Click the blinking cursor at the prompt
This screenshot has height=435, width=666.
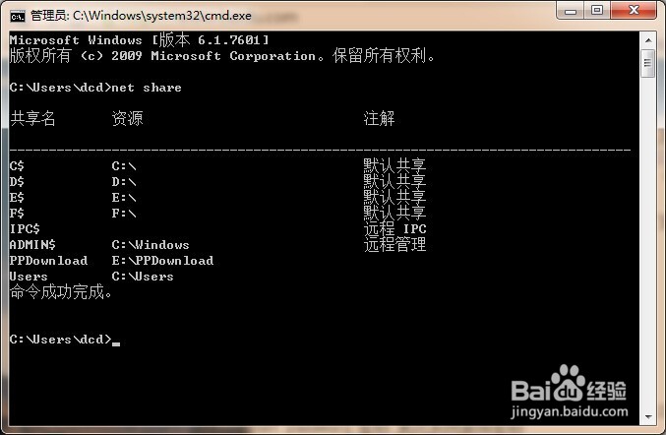(116, 343)
